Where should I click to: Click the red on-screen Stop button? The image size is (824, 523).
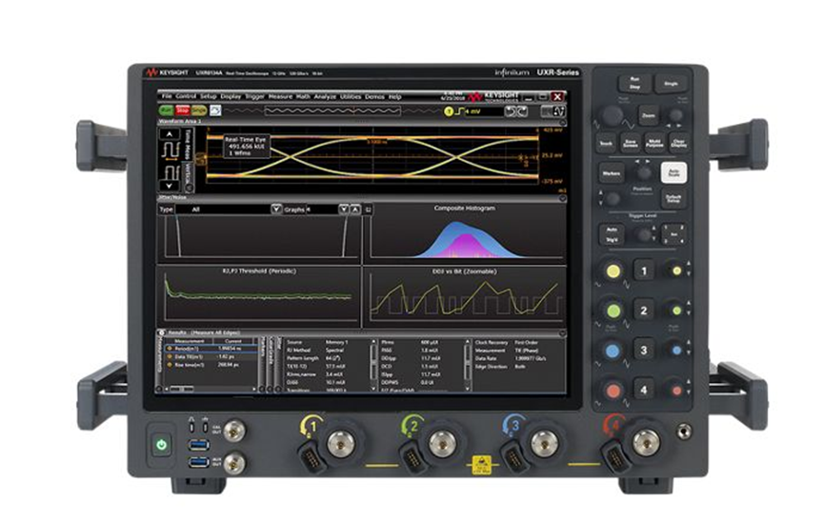tap(182, 111)
